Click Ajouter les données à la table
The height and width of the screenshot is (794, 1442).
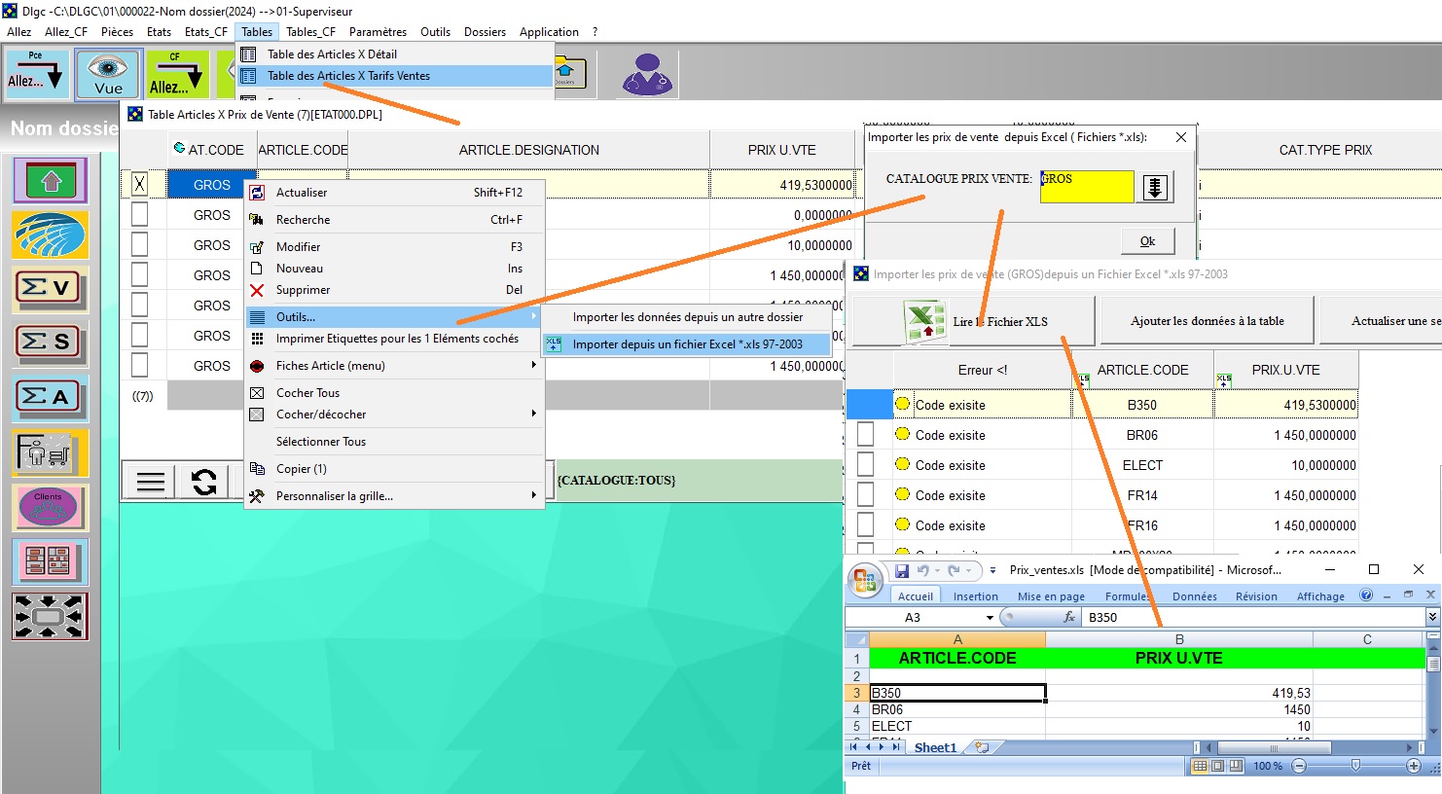point(1207,321)
